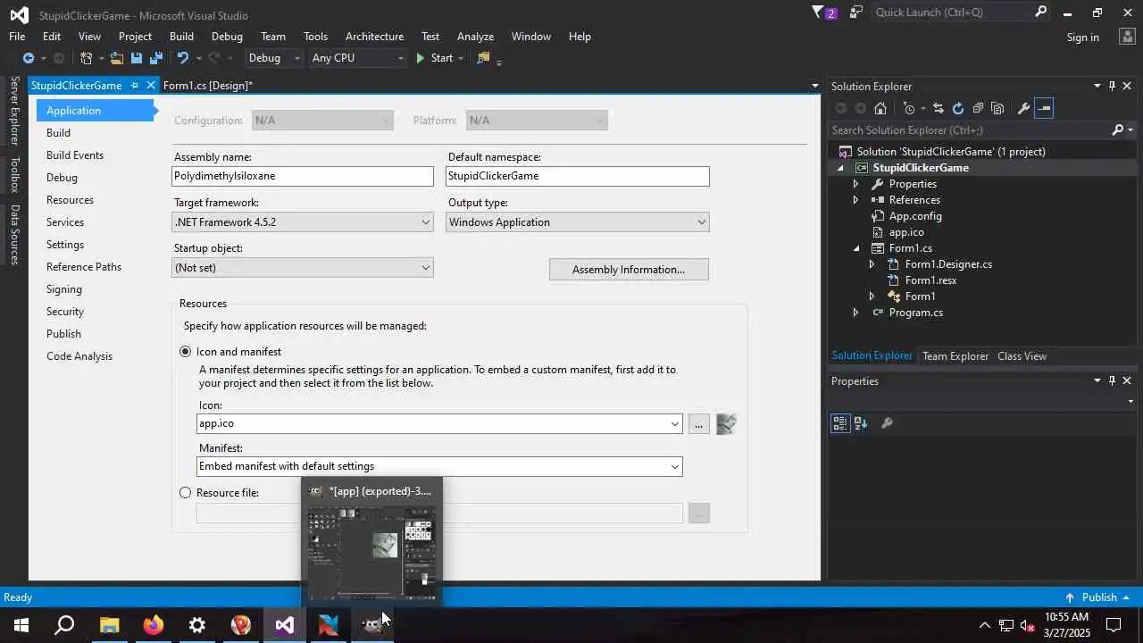This screenshot has height=643, width=1143.
Task: Click the Search Solution Explorer box
Action: click(970, 130)
